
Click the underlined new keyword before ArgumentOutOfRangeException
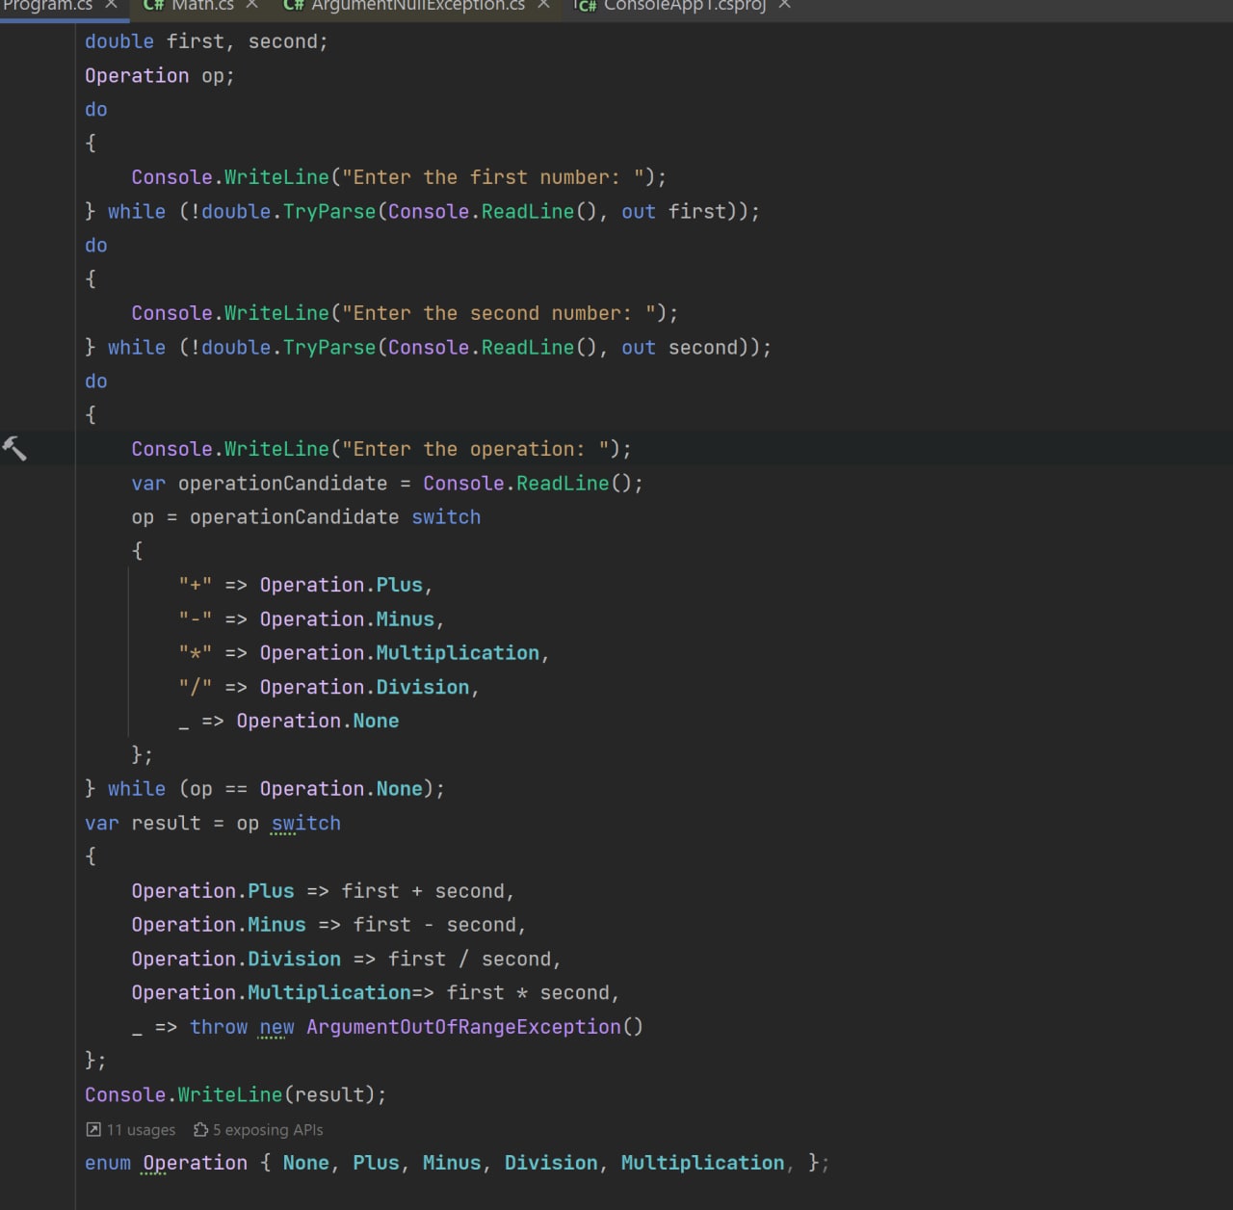(276, 1027)
